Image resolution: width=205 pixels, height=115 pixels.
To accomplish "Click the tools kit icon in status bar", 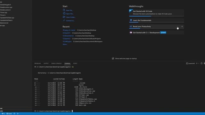I will pos(2,114).
